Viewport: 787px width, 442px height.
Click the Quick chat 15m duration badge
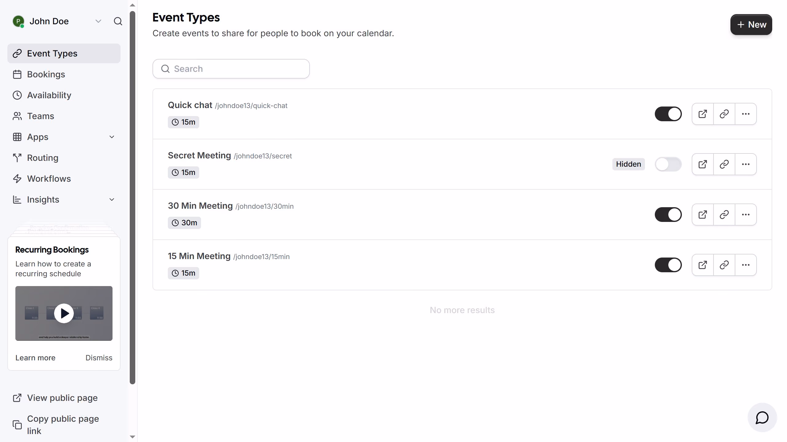(x=183, y=122)
